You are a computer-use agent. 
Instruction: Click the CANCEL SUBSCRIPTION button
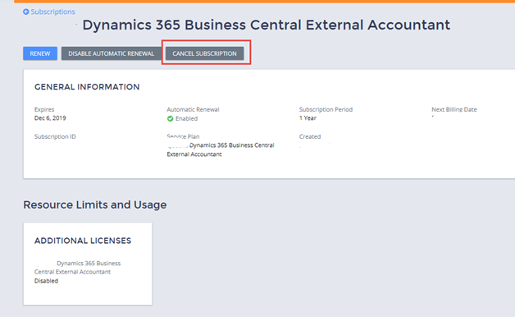pos(205,53)
